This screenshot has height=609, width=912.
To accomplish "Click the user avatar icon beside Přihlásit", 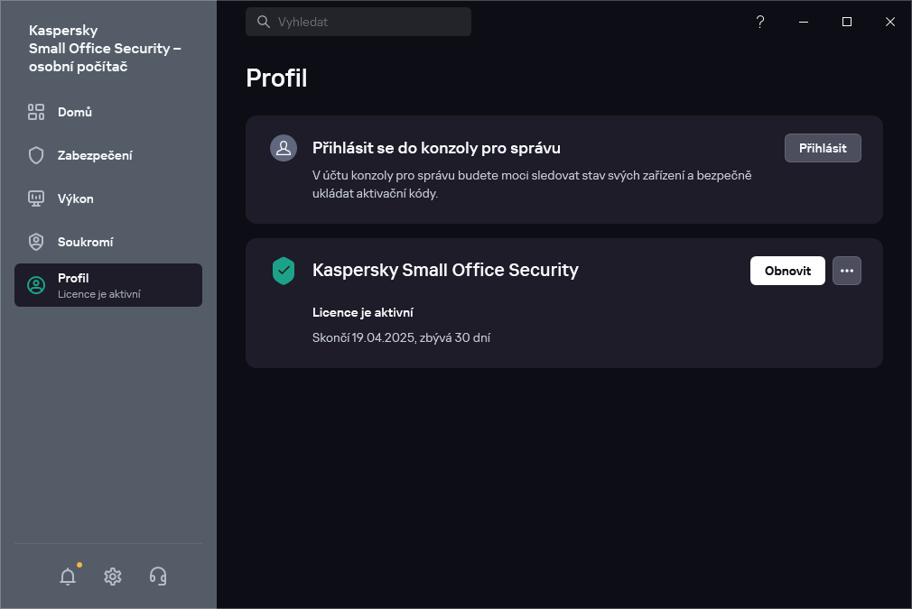I will click(284, 148).
